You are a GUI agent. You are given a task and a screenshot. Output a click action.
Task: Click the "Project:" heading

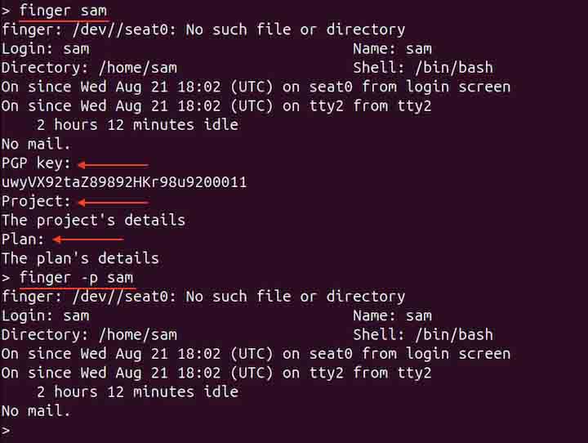point(36,201)
